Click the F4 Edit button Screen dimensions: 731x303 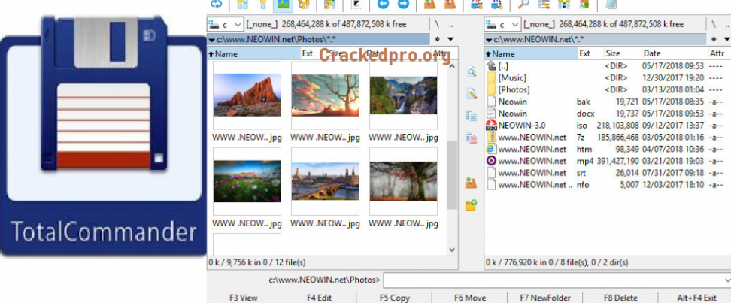320,298
